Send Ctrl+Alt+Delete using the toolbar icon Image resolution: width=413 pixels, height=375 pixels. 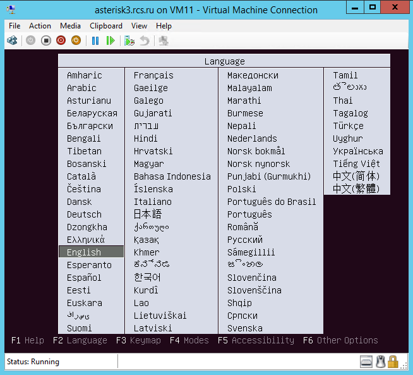click(12, 40)
